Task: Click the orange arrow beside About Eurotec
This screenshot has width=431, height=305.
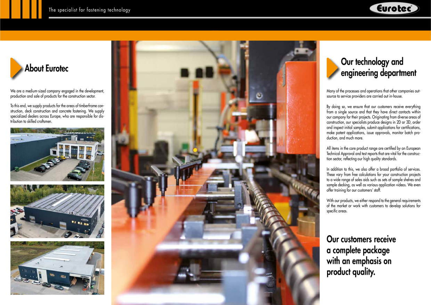Action: coord(16,68)
